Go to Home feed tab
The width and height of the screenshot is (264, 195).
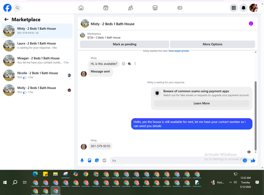(81, 8)
